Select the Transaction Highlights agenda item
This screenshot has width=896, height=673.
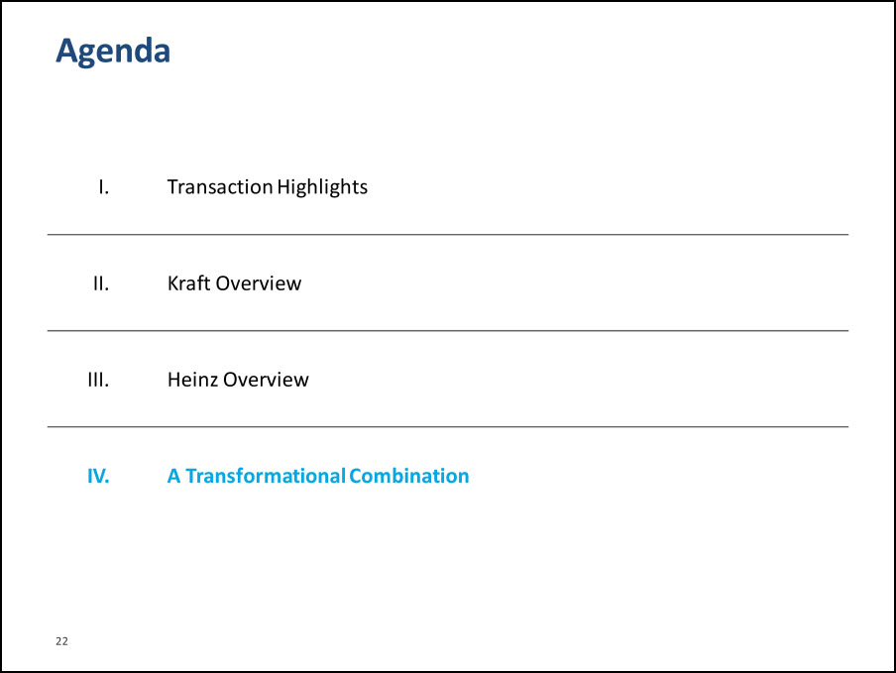click(x=267, y=186)
